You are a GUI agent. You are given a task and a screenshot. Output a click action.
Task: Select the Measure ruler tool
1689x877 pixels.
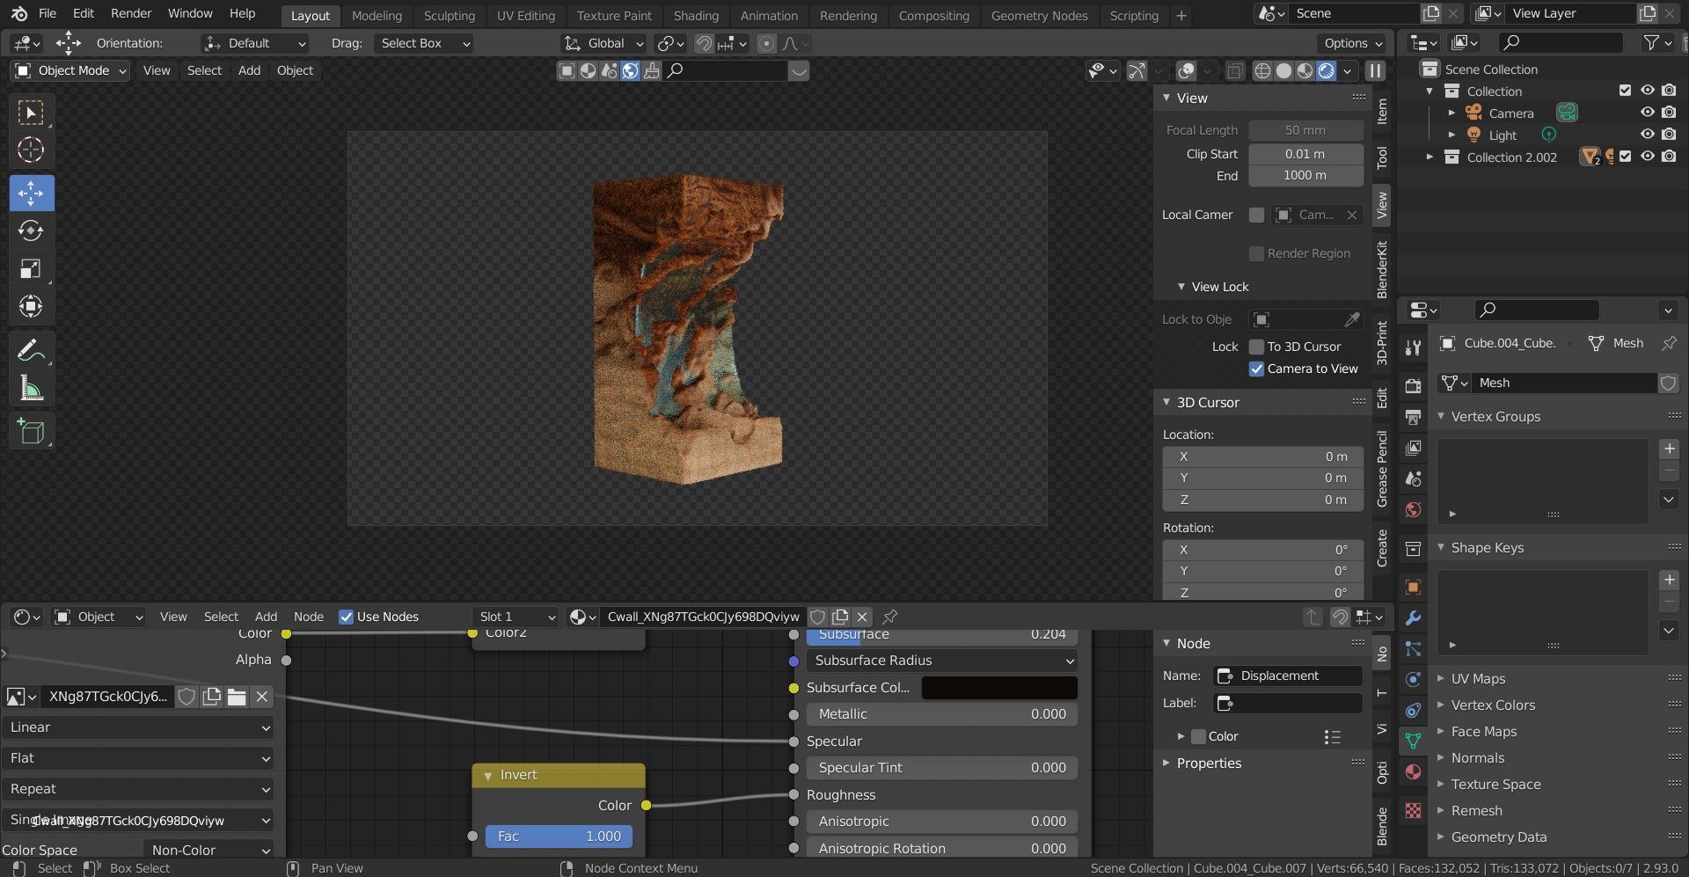click(x=31, y=388)
